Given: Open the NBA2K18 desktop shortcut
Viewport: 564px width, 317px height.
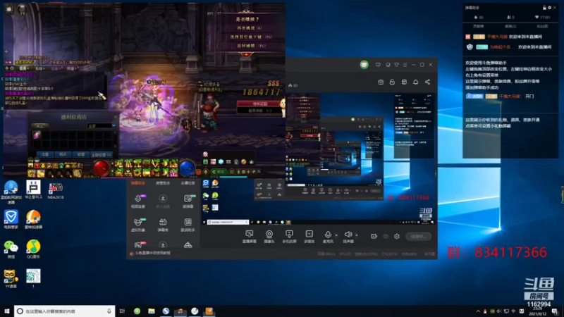Looking at the screenshot, I should tap(56, 191).
